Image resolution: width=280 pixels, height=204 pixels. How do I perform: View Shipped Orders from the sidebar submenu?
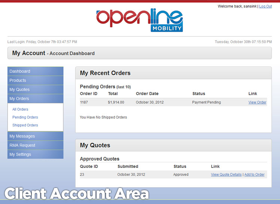[x=25, y=125]
